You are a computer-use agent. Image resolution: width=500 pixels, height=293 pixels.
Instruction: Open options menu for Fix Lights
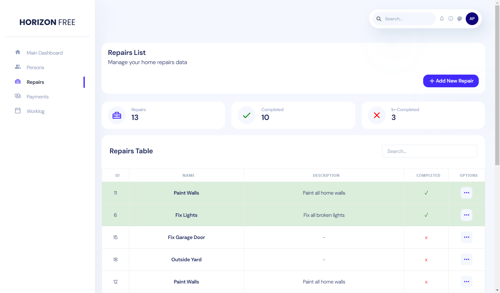pos(466,215)
